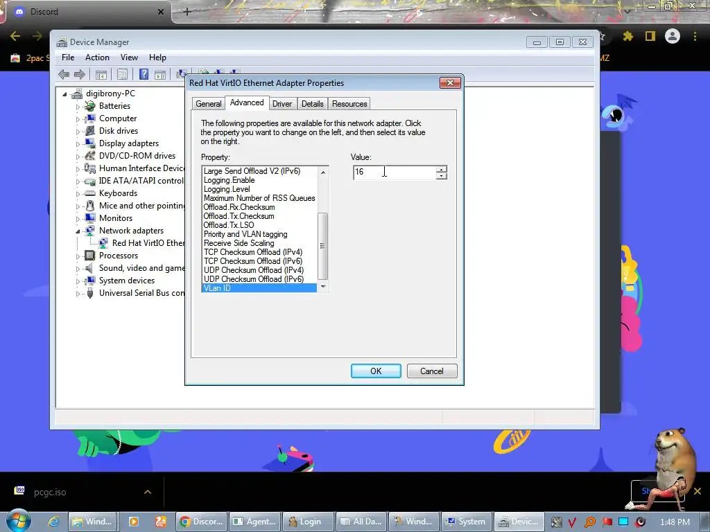This screenshot has width=710, height=532.
Task: Open the Properties toolbar icon in Device Manager
Action: pos(122,75)
